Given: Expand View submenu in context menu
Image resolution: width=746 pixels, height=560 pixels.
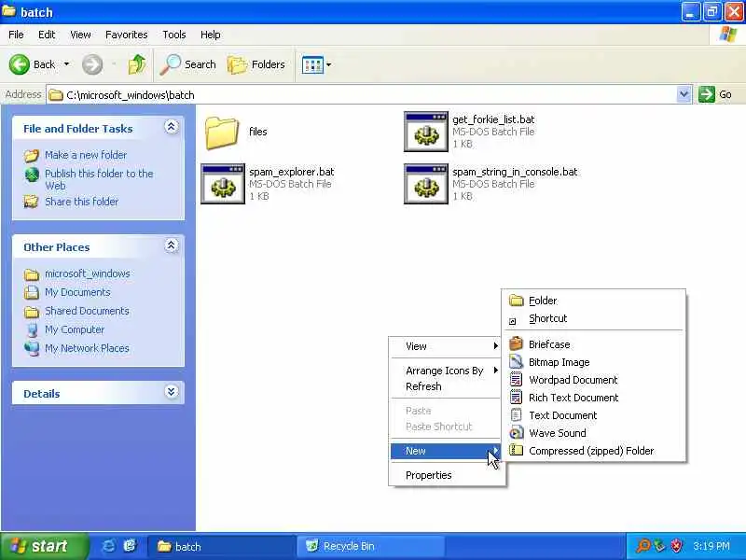Looking at the screenshot, I should pyautogui.click(x=446, y=346).
